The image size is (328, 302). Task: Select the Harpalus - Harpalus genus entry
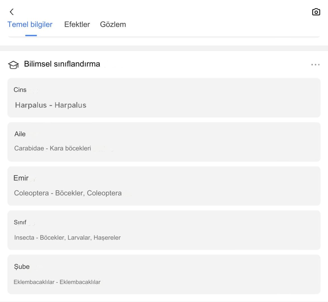tap(51, 105)
